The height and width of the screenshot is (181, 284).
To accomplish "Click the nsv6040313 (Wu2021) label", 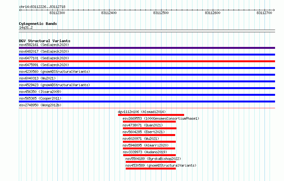I will [37, 78].
